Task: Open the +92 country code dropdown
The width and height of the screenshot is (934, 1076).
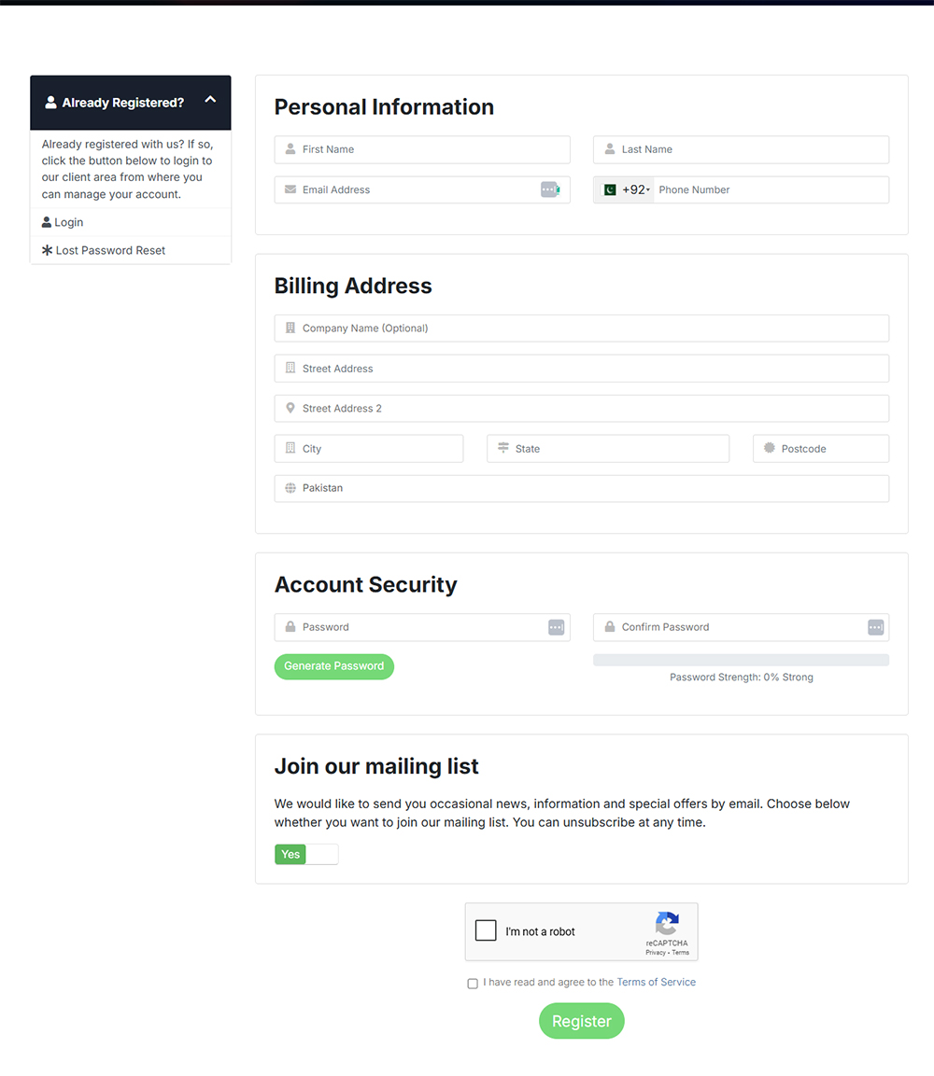Action: pos(636,189)
